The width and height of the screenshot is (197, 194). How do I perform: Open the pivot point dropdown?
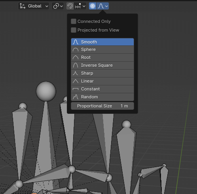click(x=58, y=6)
